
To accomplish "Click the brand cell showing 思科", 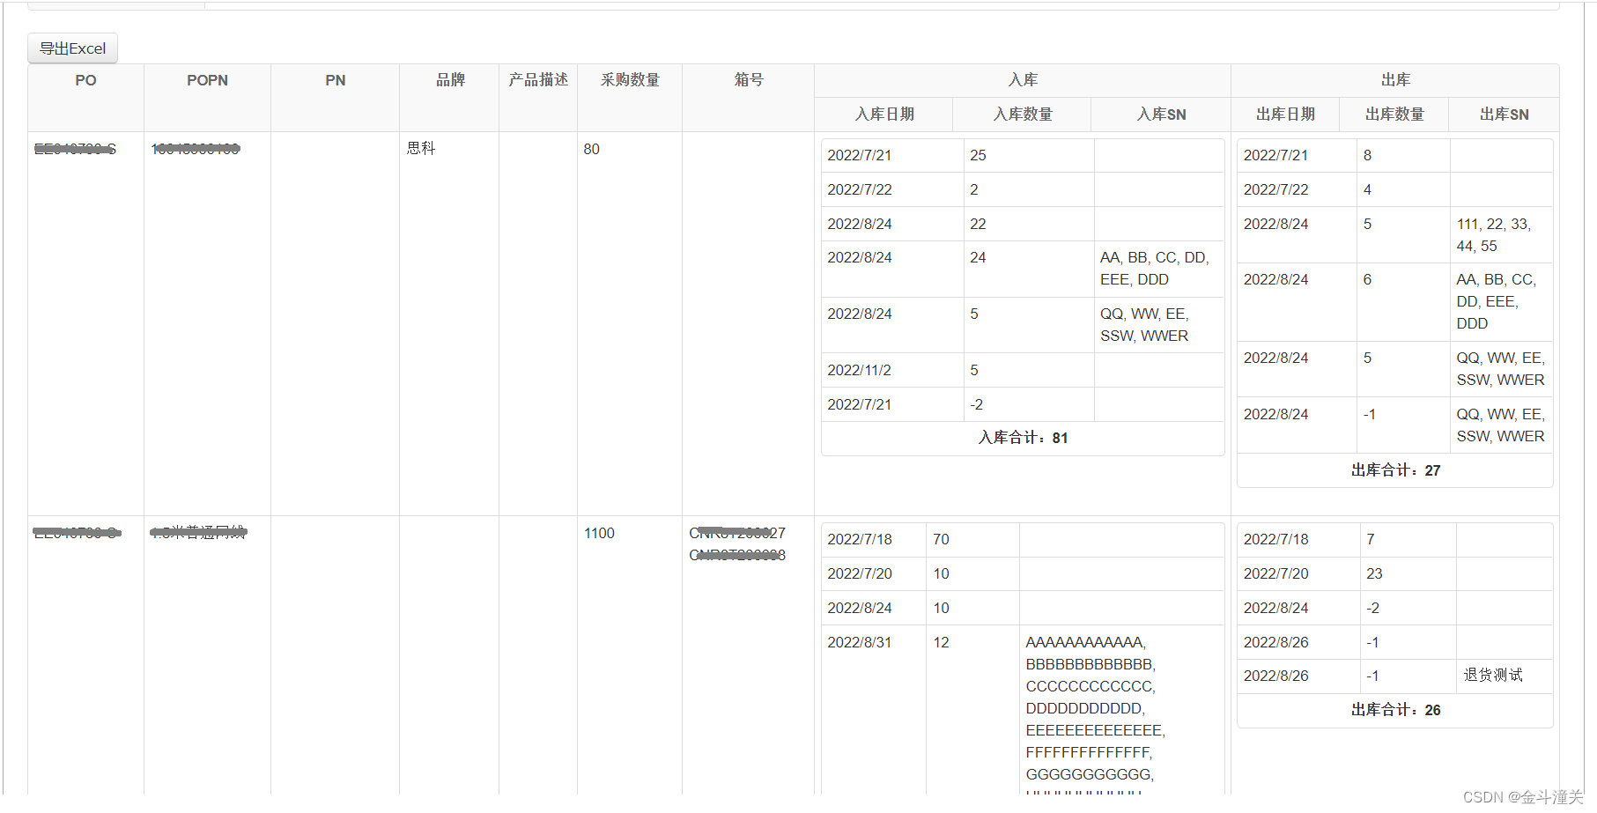I will 420,148.
